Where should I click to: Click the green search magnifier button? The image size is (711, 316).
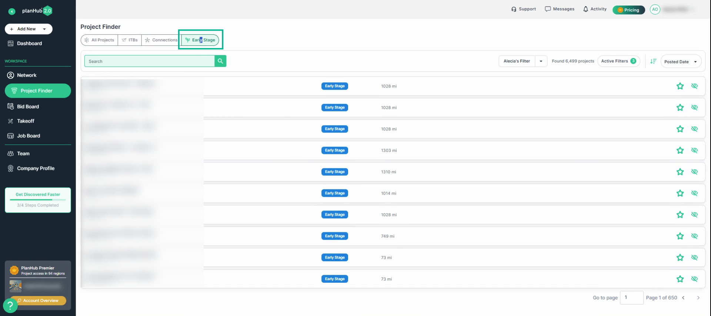click(220, 61)
